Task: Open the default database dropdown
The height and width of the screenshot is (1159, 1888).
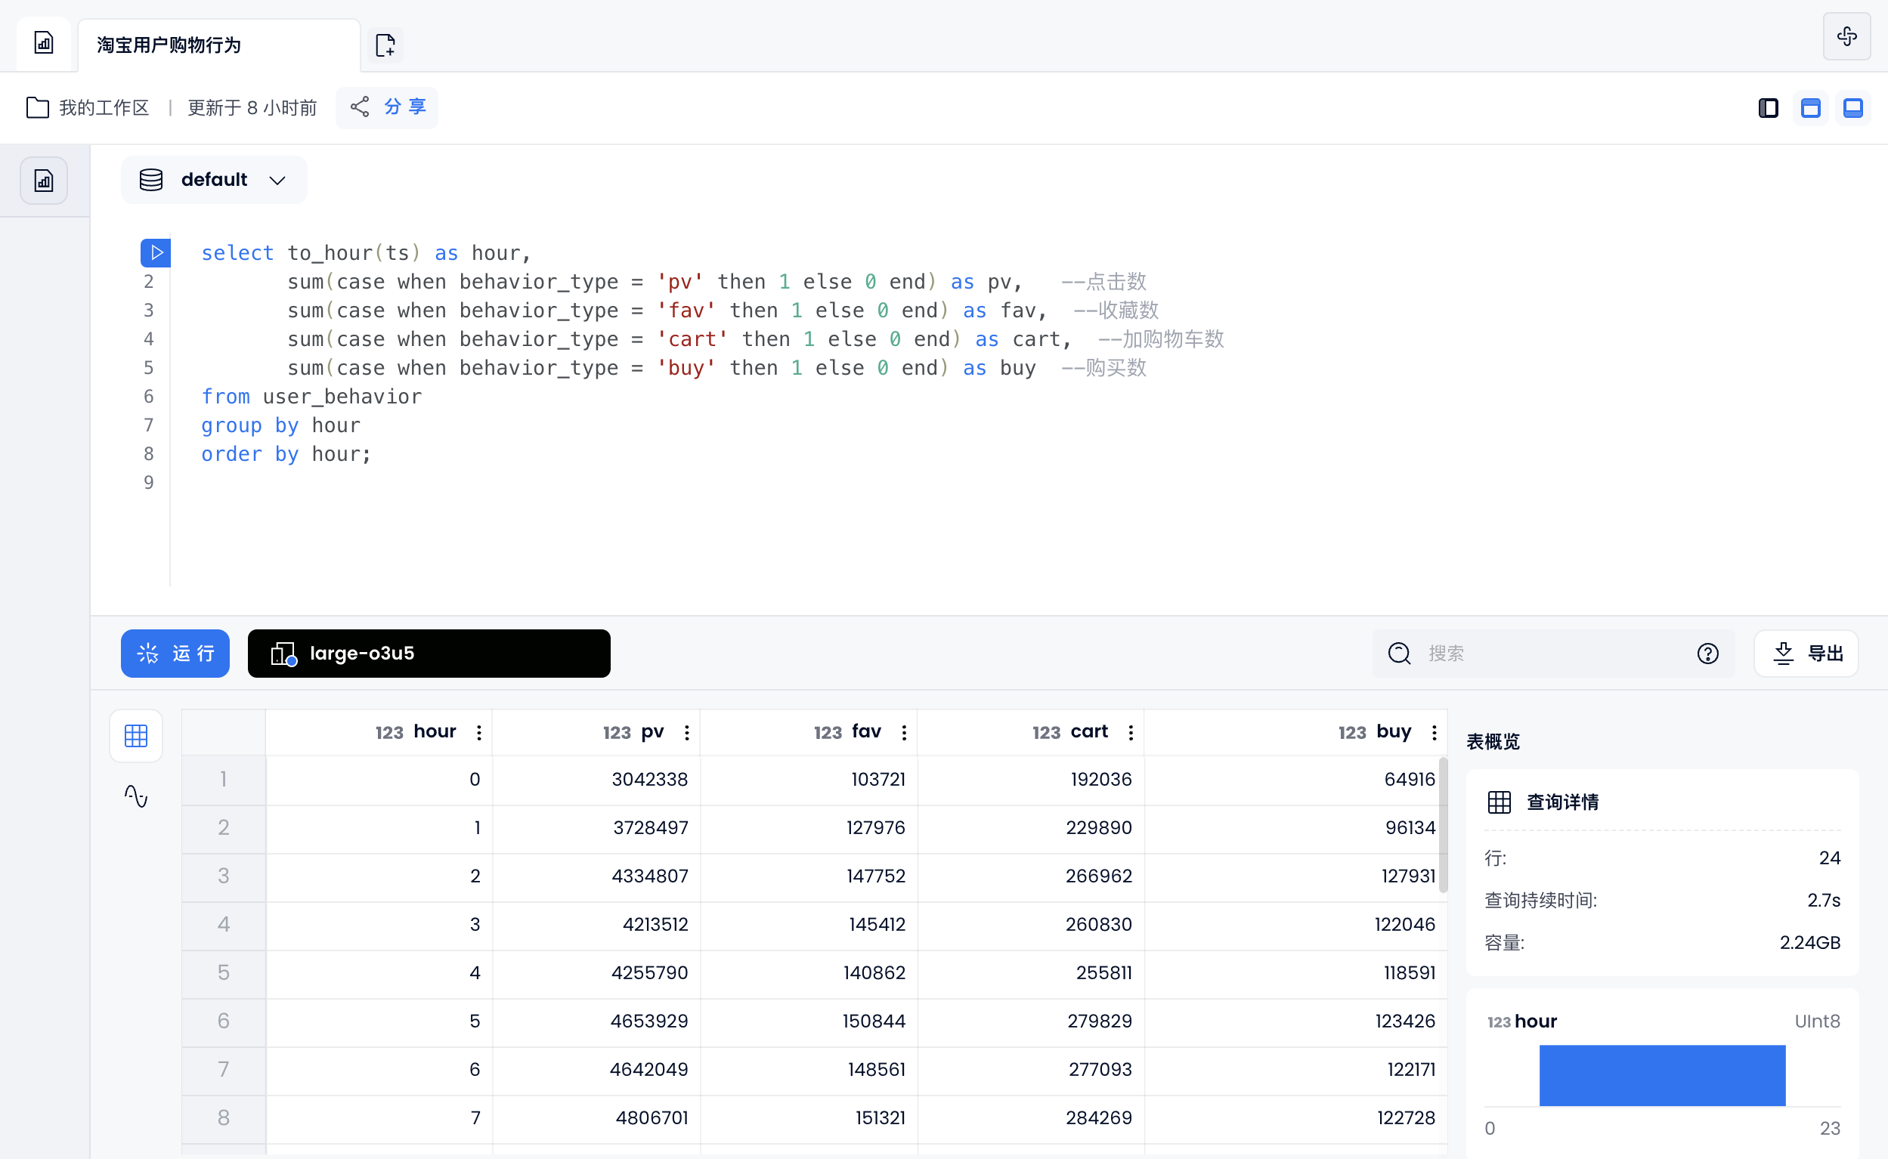Action: 214,180
